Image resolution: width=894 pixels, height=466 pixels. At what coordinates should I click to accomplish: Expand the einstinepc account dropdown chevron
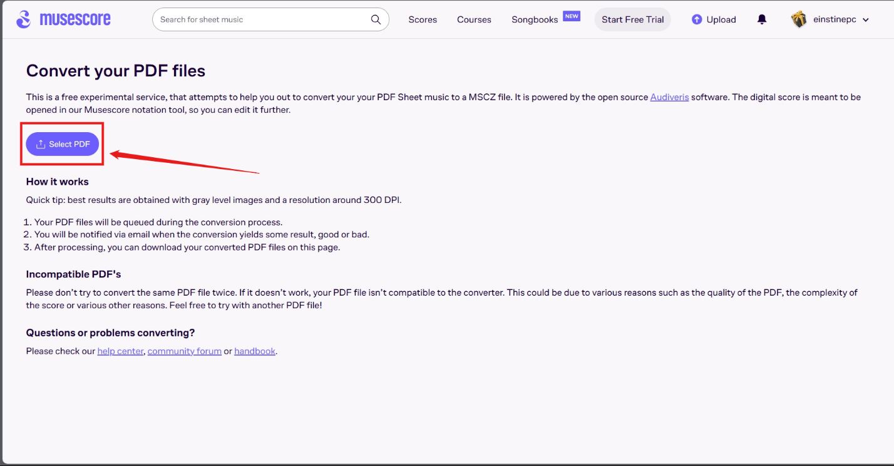click(x=866, y=20)
